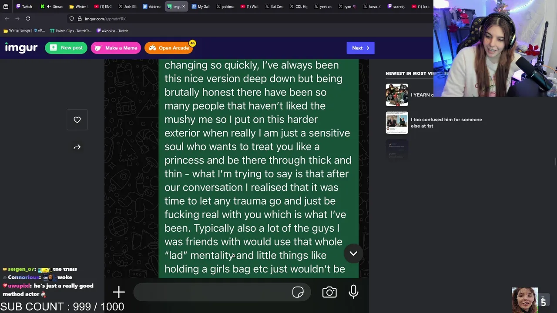Screen dimensions: 557x313
Task: Open the Winter Emojis bookmark folder
Action: point(24,31)
